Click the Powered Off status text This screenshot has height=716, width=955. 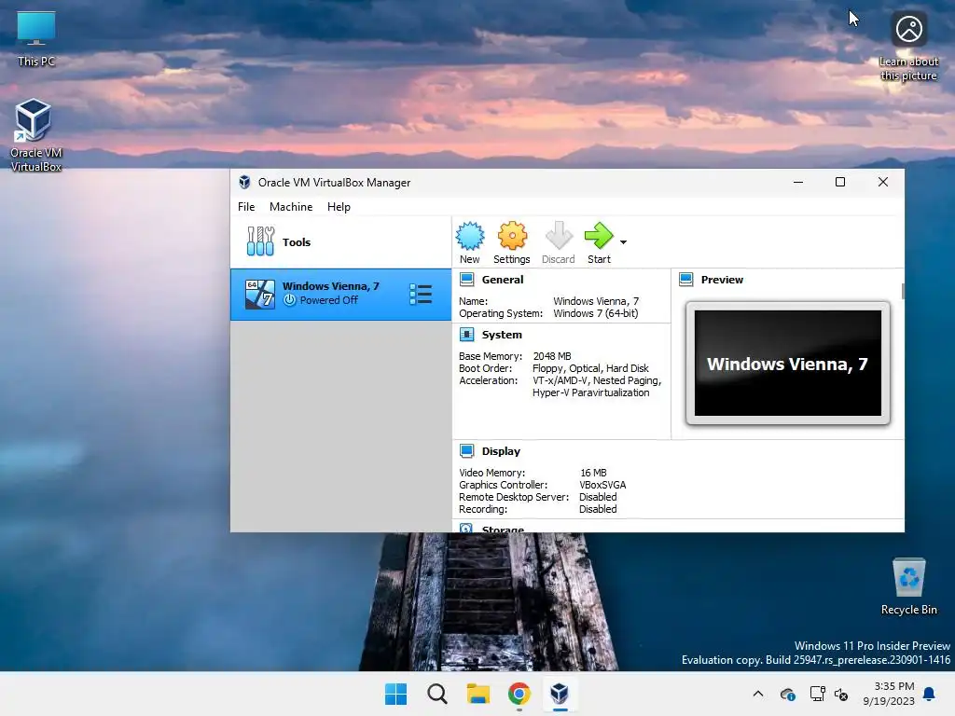click(329, 300)
